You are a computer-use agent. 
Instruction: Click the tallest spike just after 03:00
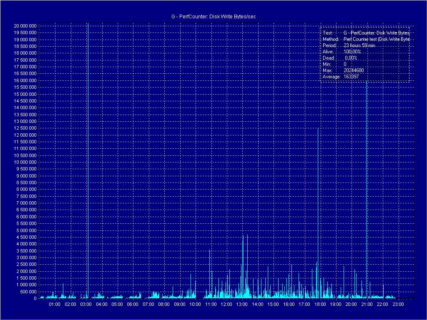(x=88, y=158)
